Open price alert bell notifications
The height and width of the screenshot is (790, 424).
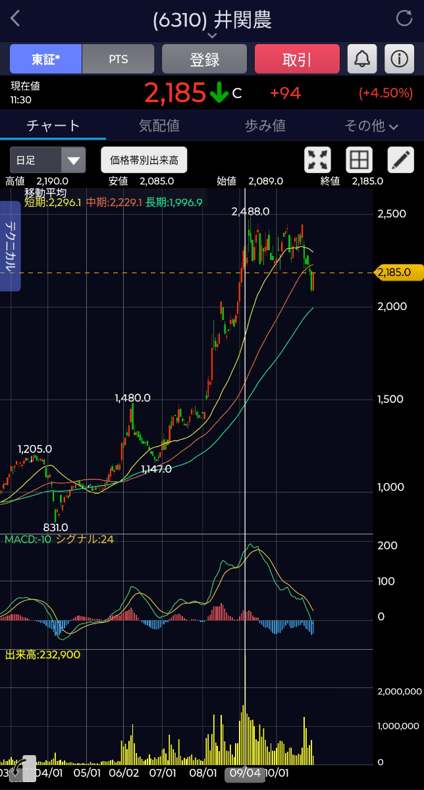pos(362,59)
